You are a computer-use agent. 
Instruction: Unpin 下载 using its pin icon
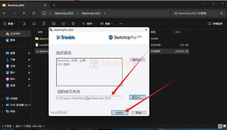pos(29,60)
